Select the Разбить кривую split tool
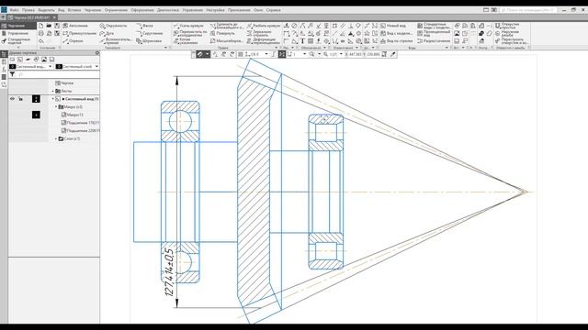Viewport: 588px width, 330px height. pos(264,26)
